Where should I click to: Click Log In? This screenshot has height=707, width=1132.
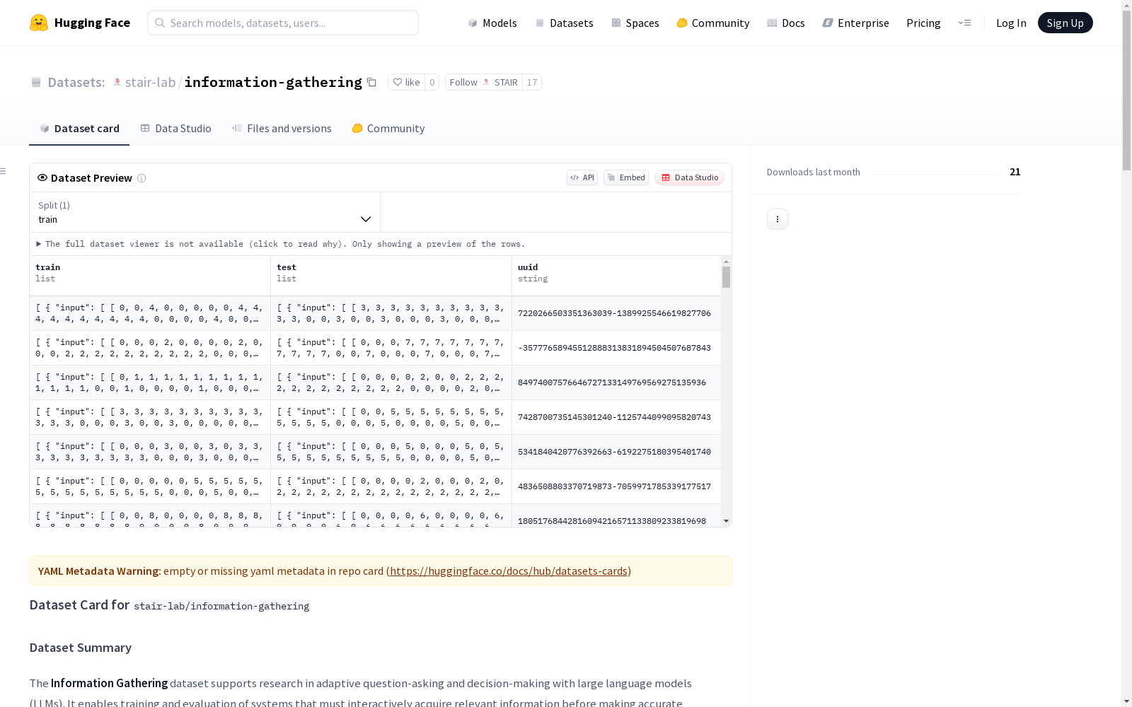pos(1011,23)
